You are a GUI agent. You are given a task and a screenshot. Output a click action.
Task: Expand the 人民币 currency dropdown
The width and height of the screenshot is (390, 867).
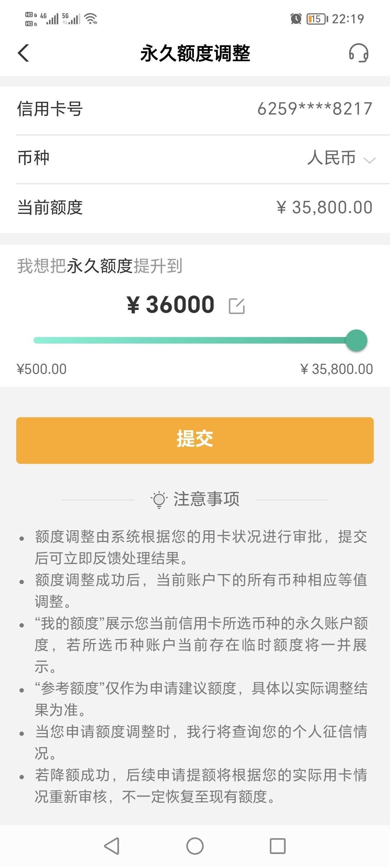tap(341, 158)
